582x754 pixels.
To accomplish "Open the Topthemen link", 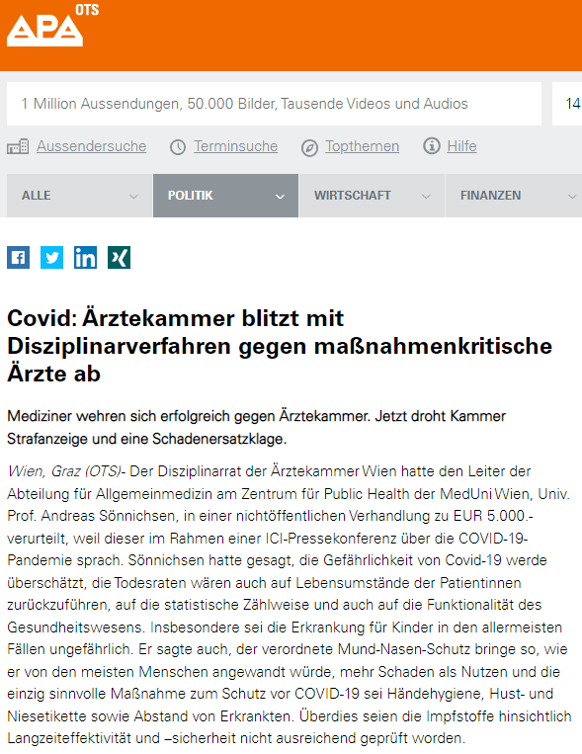I will coord(363,146).
